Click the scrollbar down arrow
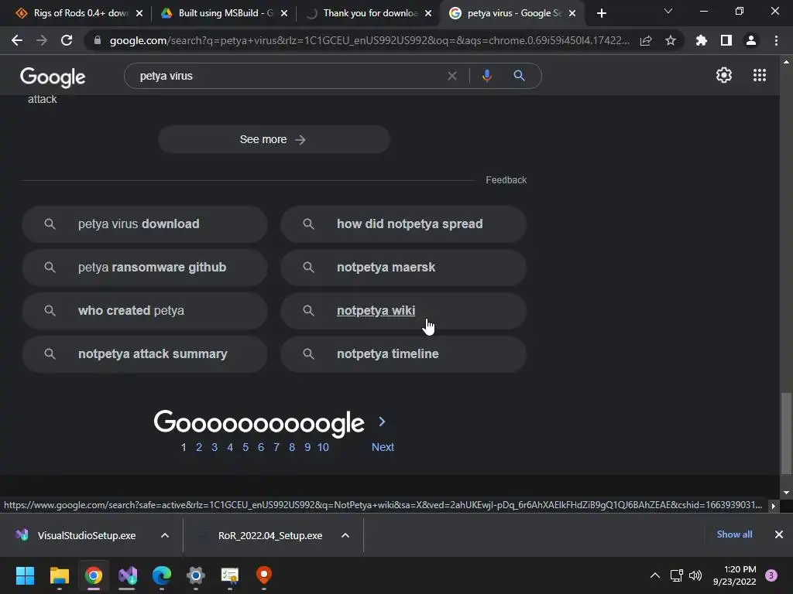Viewport: 793px width, 594px height. (x=786, y=493)
